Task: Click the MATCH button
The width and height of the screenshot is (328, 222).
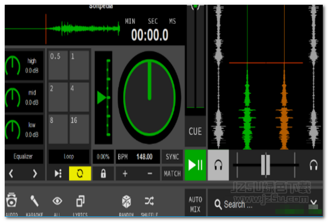Action: click(x=172, y=174)
